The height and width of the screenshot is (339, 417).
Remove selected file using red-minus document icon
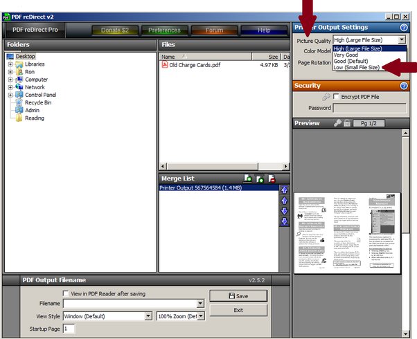pos(272,178)
